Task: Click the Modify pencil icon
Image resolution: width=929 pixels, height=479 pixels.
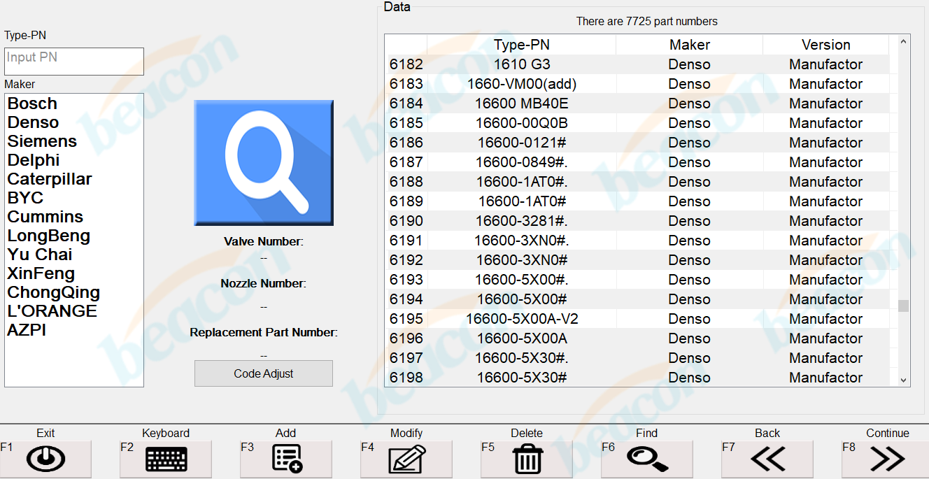Action: tap(406, 459)
